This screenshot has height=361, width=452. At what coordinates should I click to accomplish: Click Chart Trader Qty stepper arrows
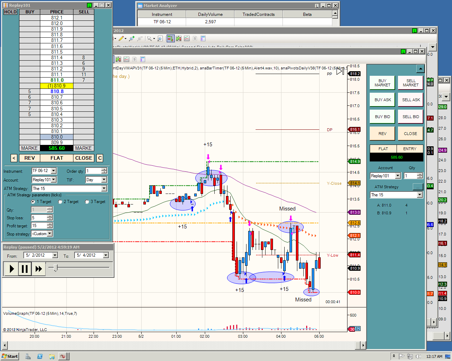420,176
